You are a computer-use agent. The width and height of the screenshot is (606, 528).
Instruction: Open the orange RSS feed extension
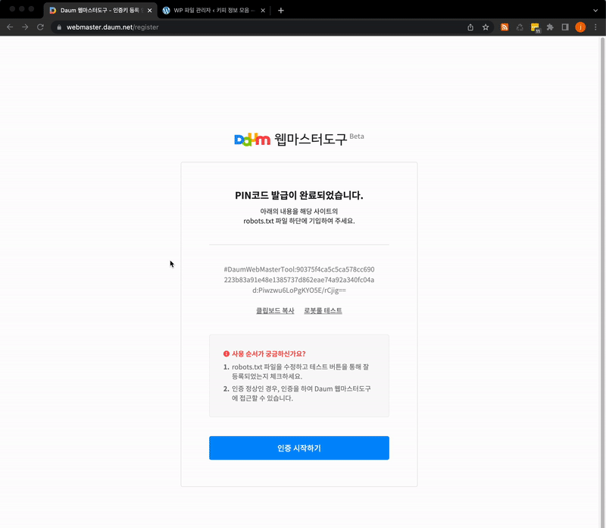pos(504,27)
